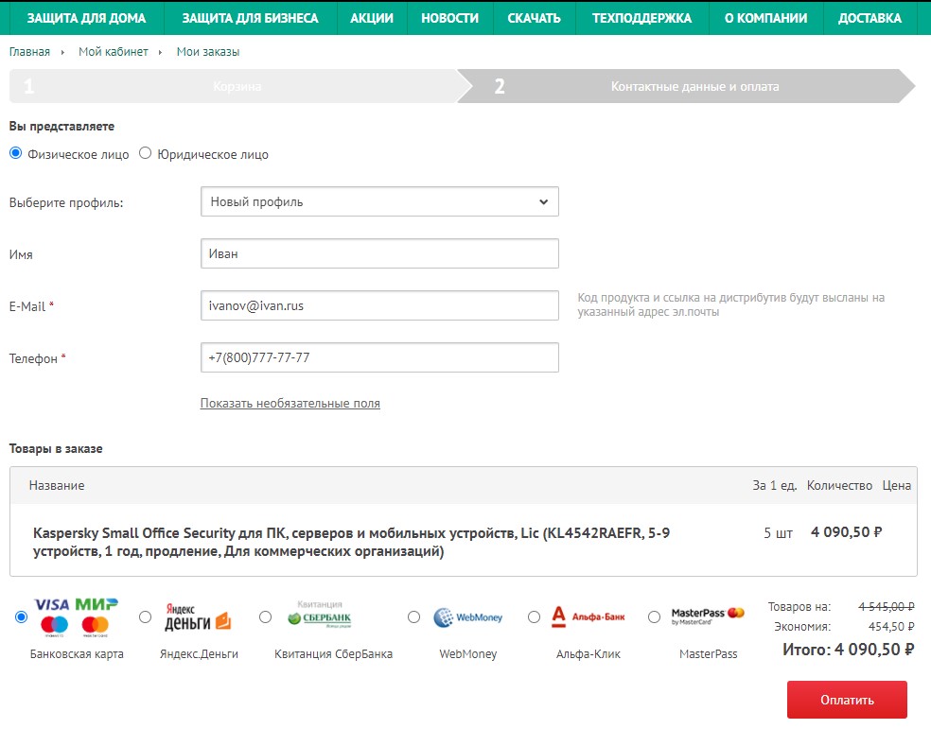Image resolution: width=931 pixels, height=729 pixels.
Task: Click the Название column header
Action: coord(57,485)
